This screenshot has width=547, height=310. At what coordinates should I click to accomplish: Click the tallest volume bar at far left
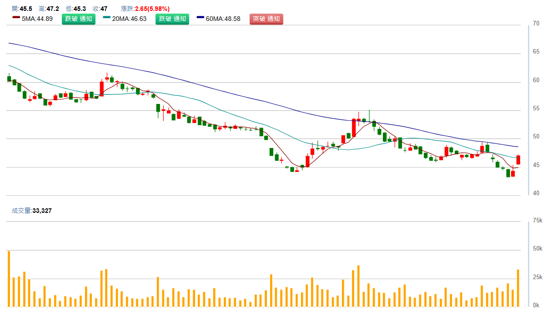tap(9, 278)
